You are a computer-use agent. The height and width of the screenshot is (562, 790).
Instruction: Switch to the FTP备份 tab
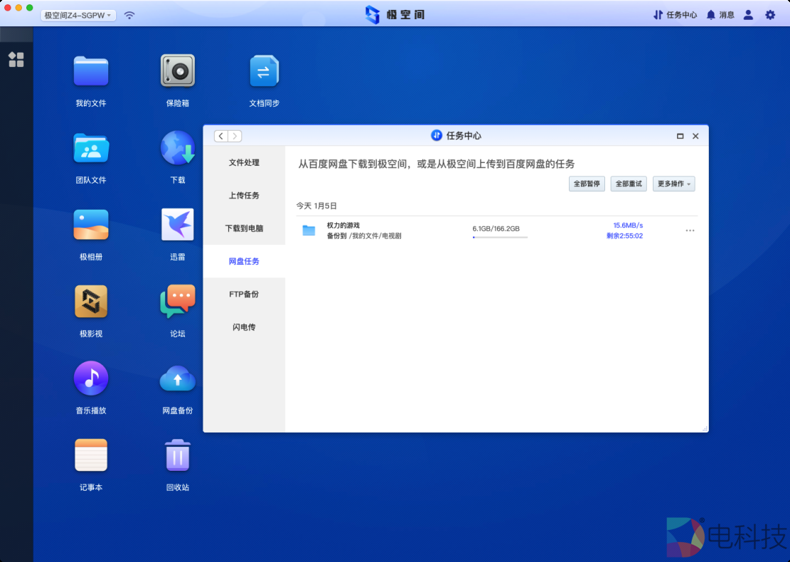click(244, 294)
